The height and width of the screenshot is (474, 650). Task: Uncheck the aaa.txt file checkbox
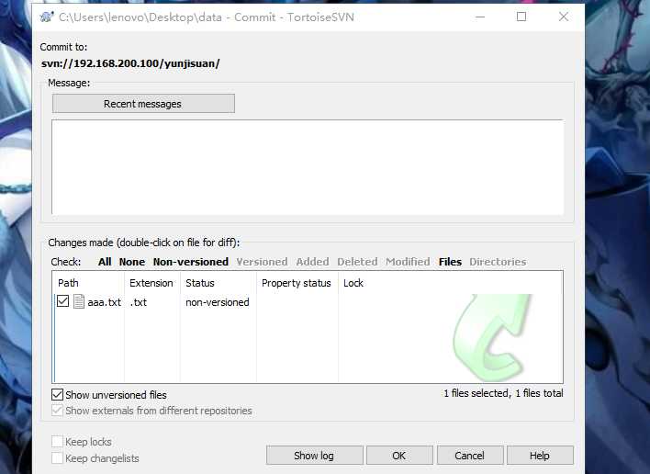pos(63,301)
